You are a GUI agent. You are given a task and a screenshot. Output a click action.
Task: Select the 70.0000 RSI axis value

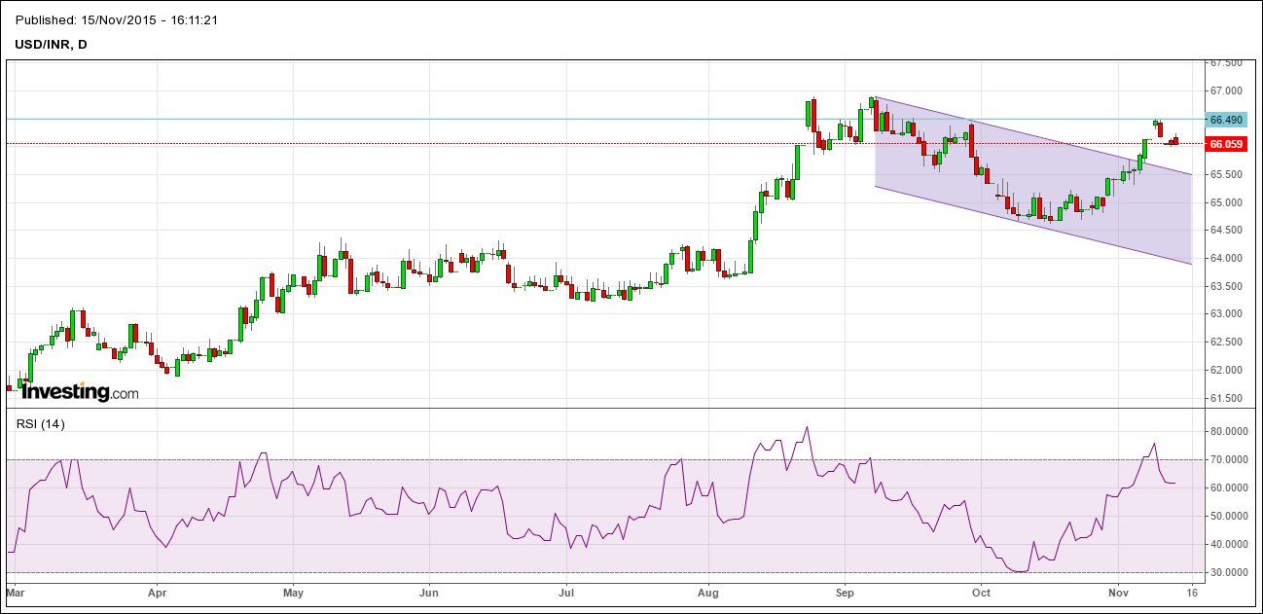coord(1227,459)
